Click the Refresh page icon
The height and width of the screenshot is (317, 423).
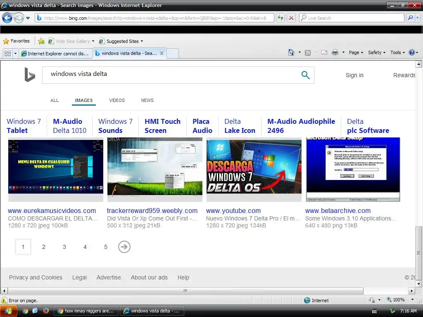pyautogui.click(x=280, y=18)
